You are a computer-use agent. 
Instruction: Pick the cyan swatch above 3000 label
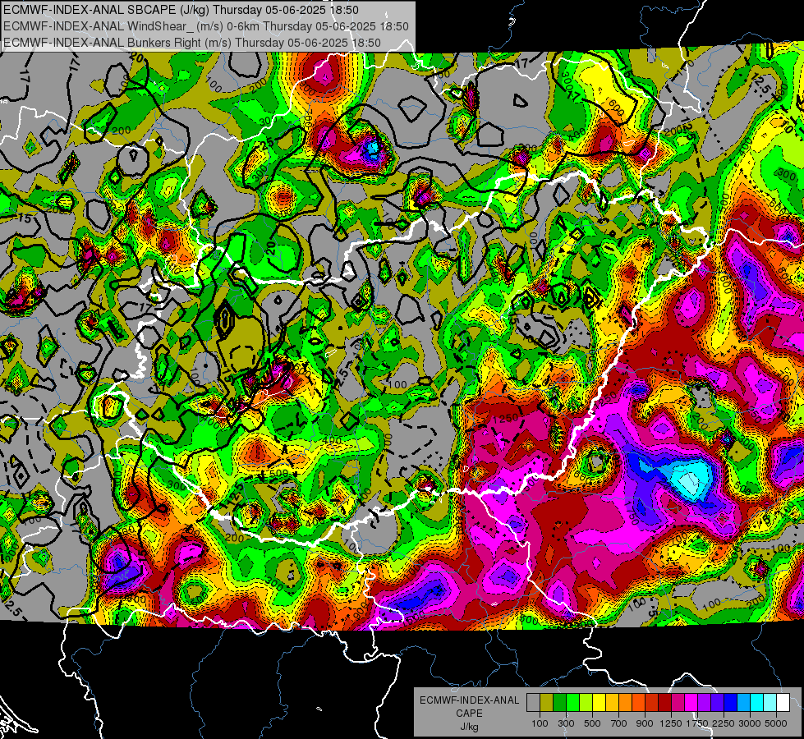(x=756, y=702)
